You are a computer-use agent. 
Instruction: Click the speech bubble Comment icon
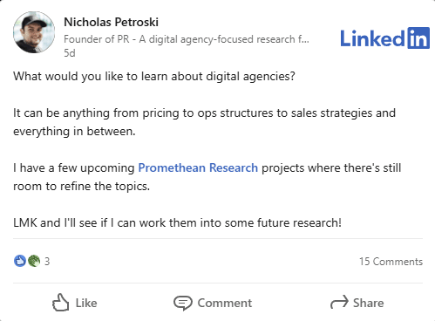183,303
